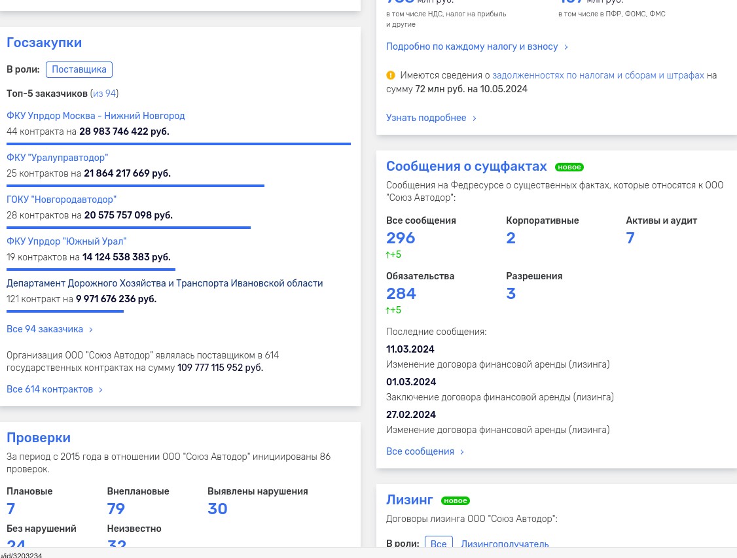This screenshot has width=737, height=558.
Task: Click the orange tax debt warning icon
Action: 391,75
